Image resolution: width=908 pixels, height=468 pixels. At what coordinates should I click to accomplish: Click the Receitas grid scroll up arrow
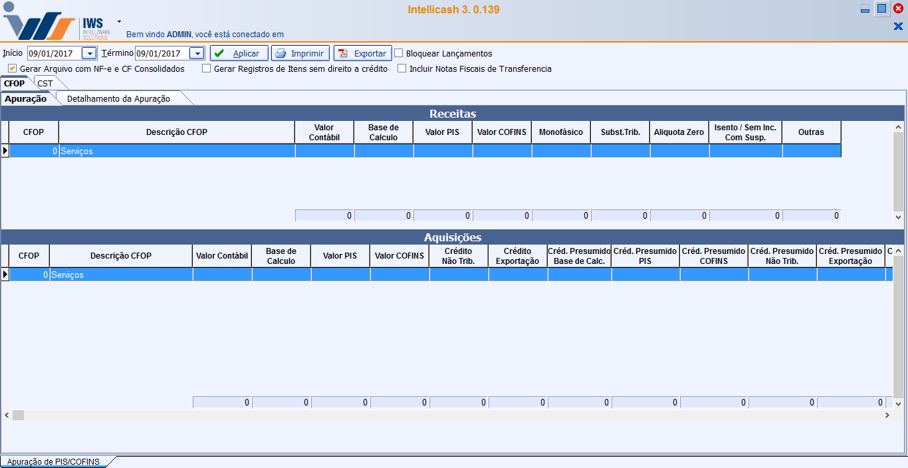point(899,127)
